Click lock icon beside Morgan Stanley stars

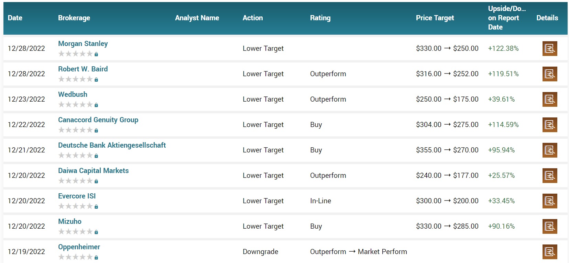(96, 54)
